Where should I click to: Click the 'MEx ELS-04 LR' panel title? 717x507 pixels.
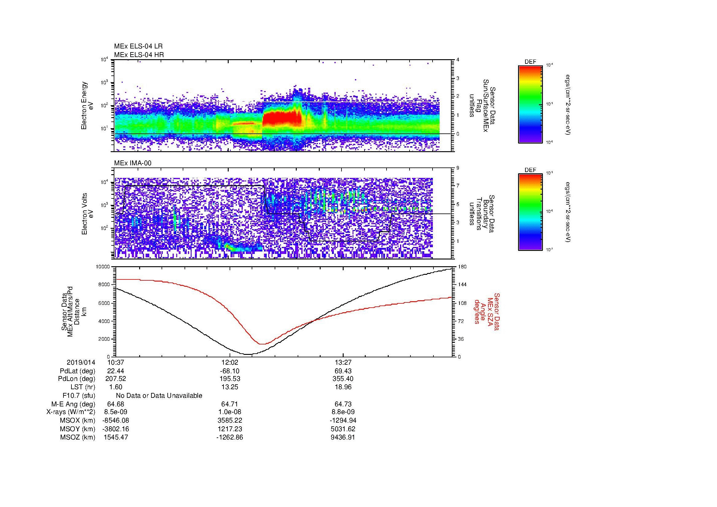(138, 46)
